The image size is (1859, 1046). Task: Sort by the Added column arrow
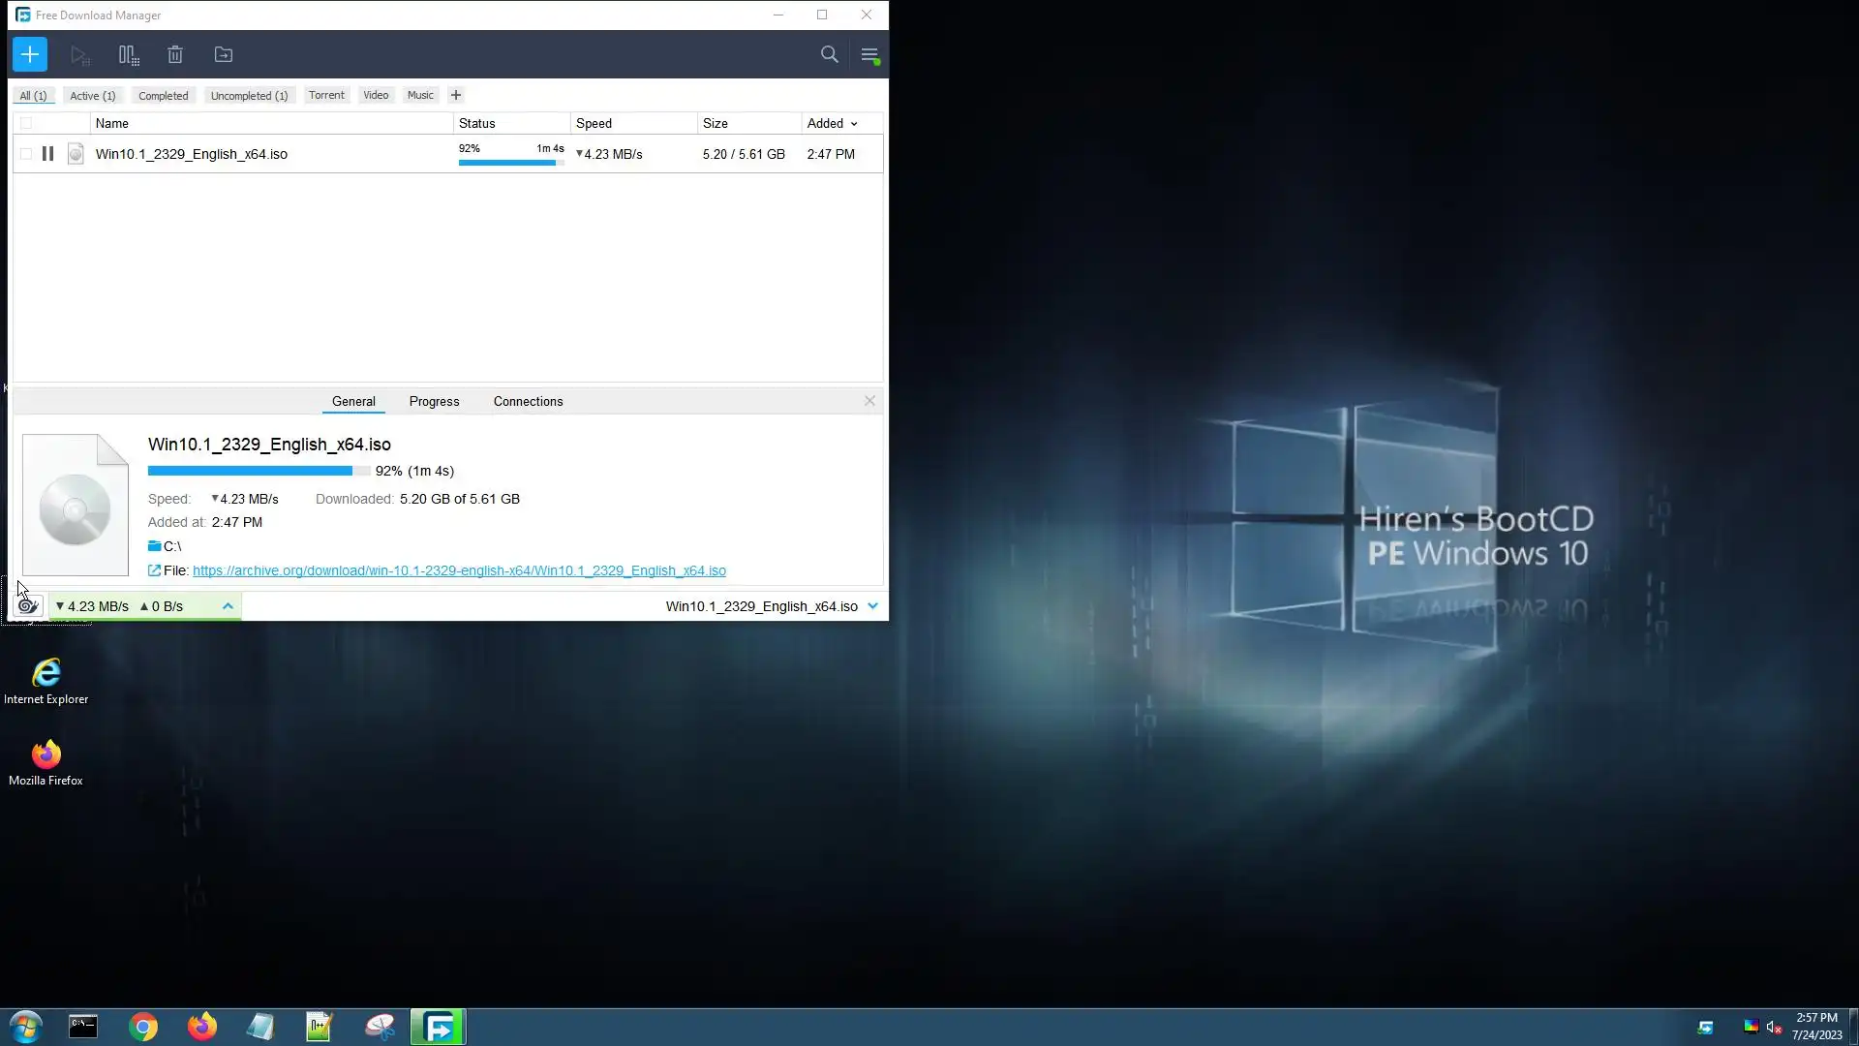point(854,124)
